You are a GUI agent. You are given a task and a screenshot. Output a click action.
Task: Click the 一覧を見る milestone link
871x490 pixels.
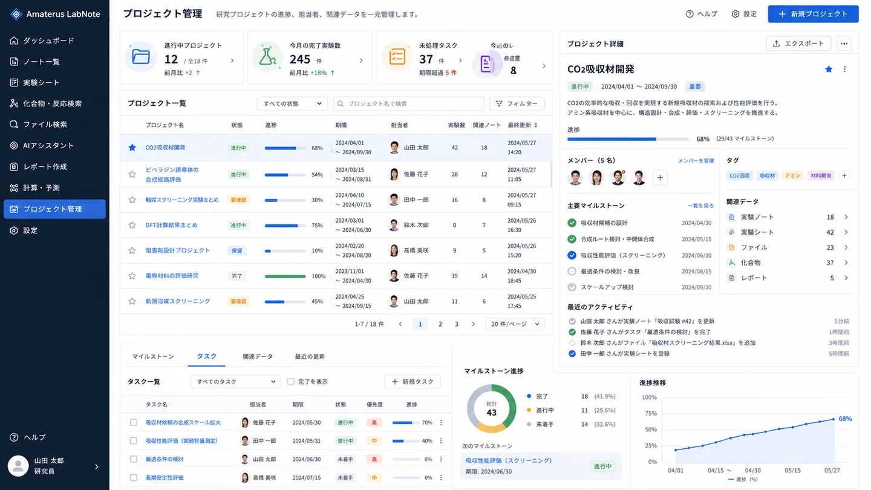[700, 206]
